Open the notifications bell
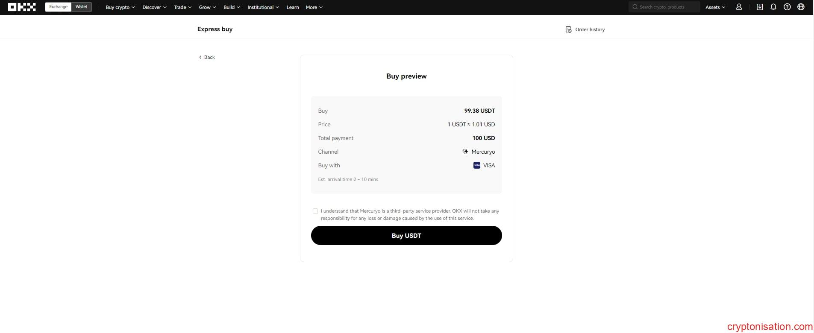Image resolution: width=814 pixels, height=333 pixels. click(x=773, y=7)
